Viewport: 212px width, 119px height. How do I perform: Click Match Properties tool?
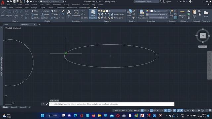[x=142, y=14]
